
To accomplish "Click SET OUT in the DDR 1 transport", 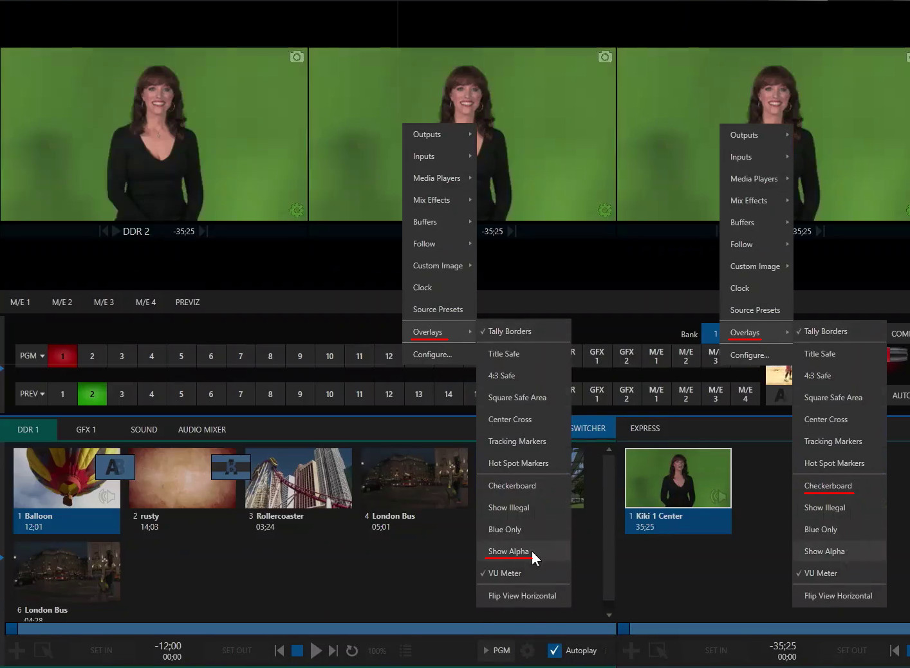I will click(x=237, y=651).
